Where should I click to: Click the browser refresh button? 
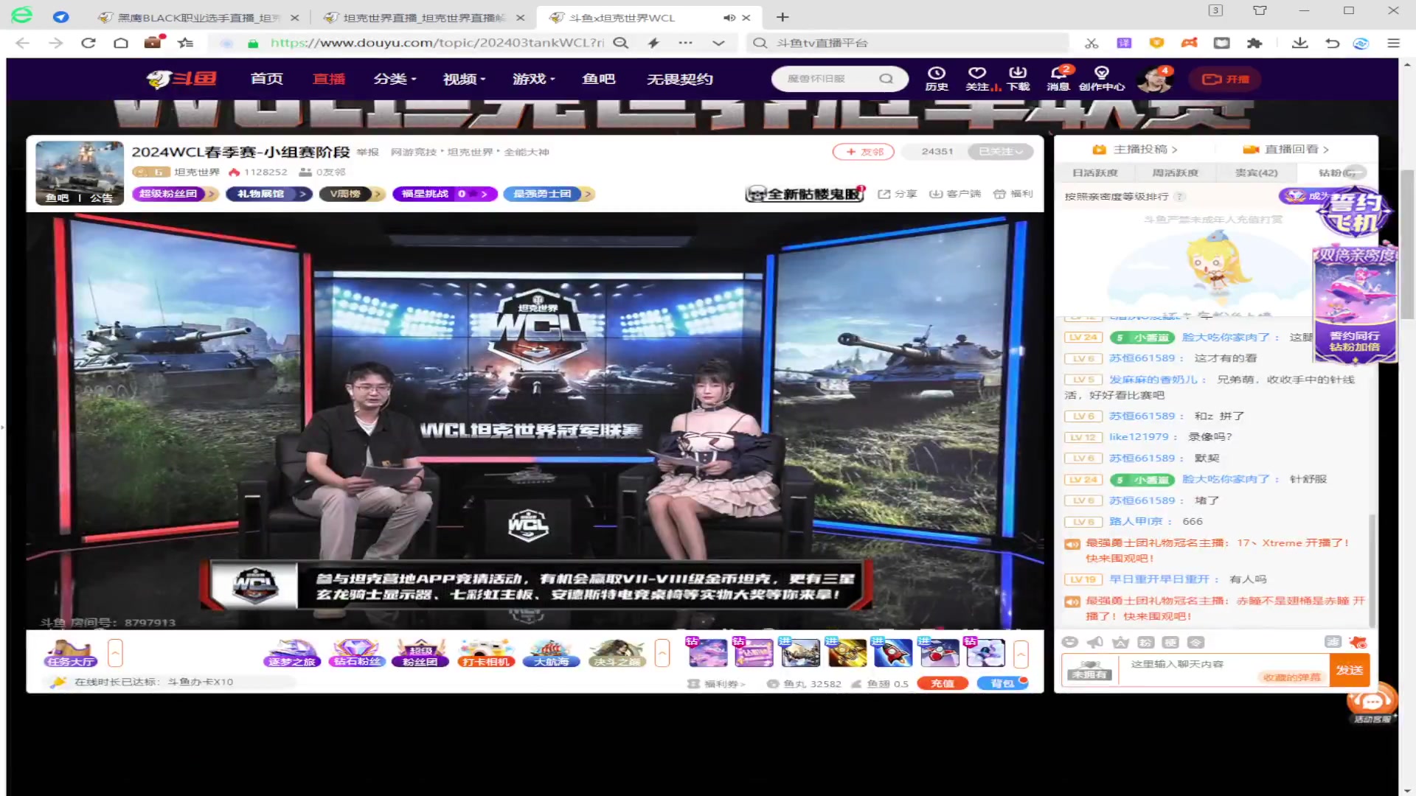pyautogui.click(x=88, y=43)
